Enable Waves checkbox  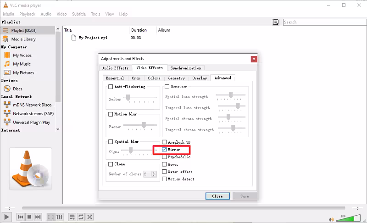coord(164,164)
